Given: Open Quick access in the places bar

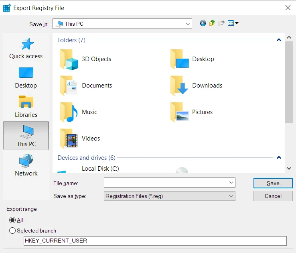Looking at the screenshot, I should coord(26,48).
